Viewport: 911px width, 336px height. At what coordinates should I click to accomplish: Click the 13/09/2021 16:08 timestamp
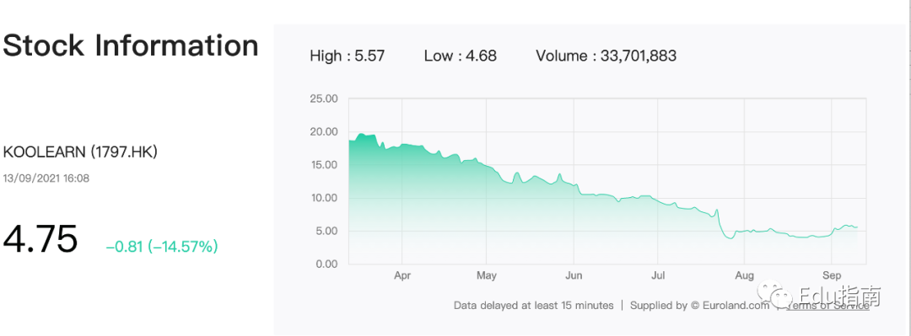point(46,179)
